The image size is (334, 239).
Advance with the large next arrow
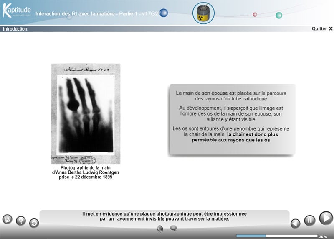pos(326,218)
